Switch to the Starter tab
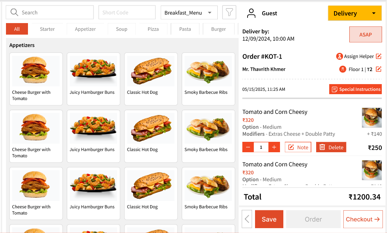 click(x=47, y=29)
